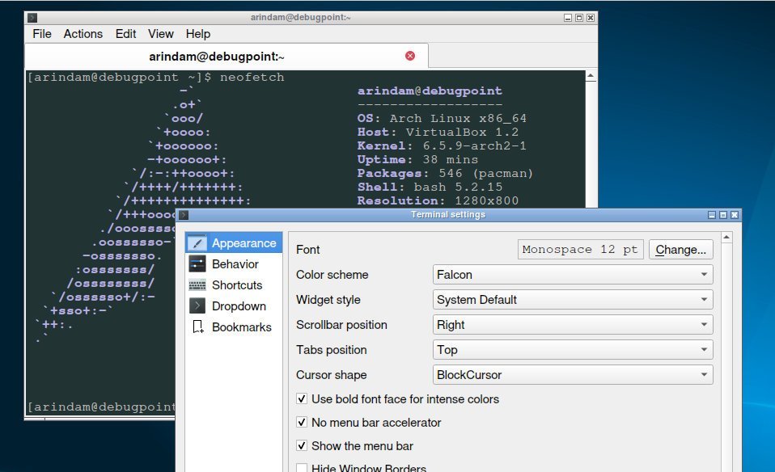The width and height of the screenshot is (775, 472).
Task: Click the Change... font button
Action: 680,250
